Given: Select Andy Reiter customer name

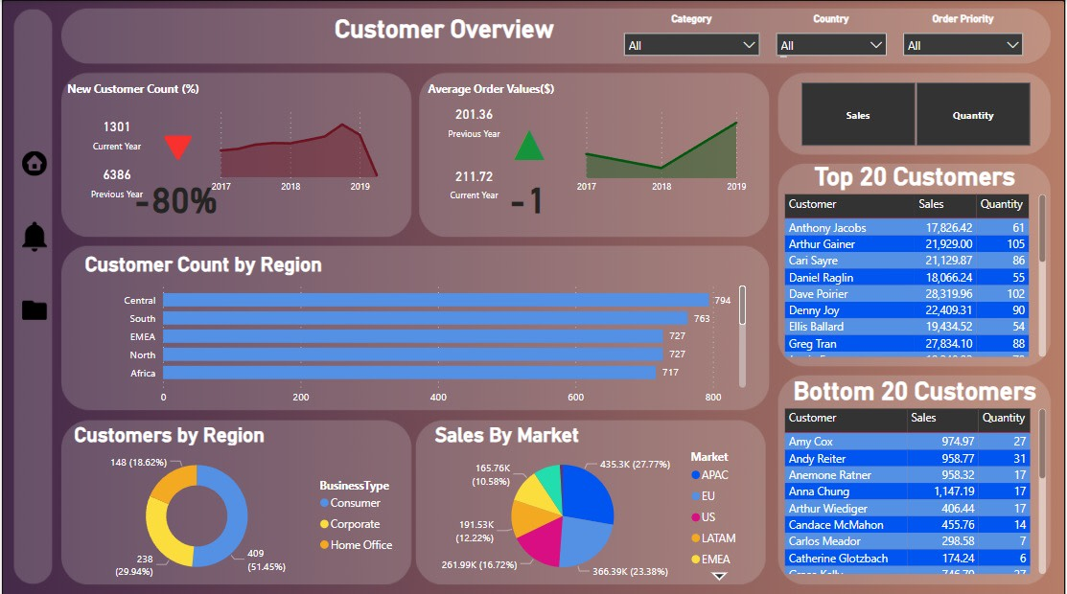Looking at the screenshot, I should [817, 459].
